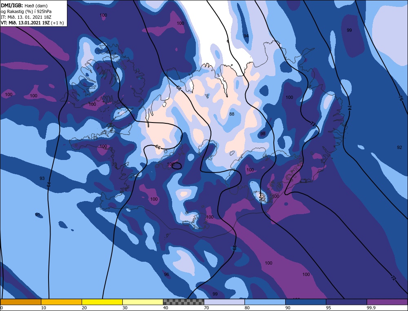Click the legend scale tick label 30
408x311 pixels.
pyautogui.click(x=125, y=308)
